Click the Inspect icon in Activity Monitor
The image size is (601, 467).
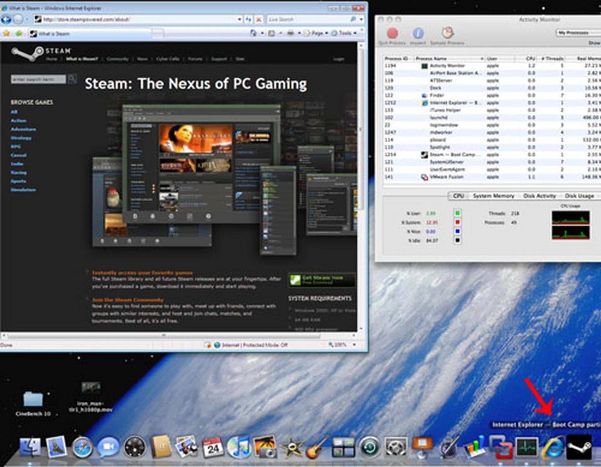click(x=418, y=32)
